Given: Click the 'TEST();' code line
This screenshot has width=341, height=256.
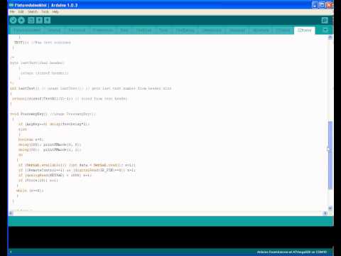Looking at the screenshot, I should point(43,43).
